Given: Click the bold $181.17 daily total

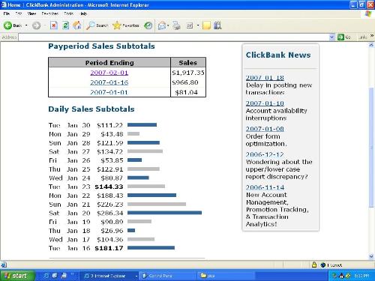Looking at the screenshot, I should 109,248.
